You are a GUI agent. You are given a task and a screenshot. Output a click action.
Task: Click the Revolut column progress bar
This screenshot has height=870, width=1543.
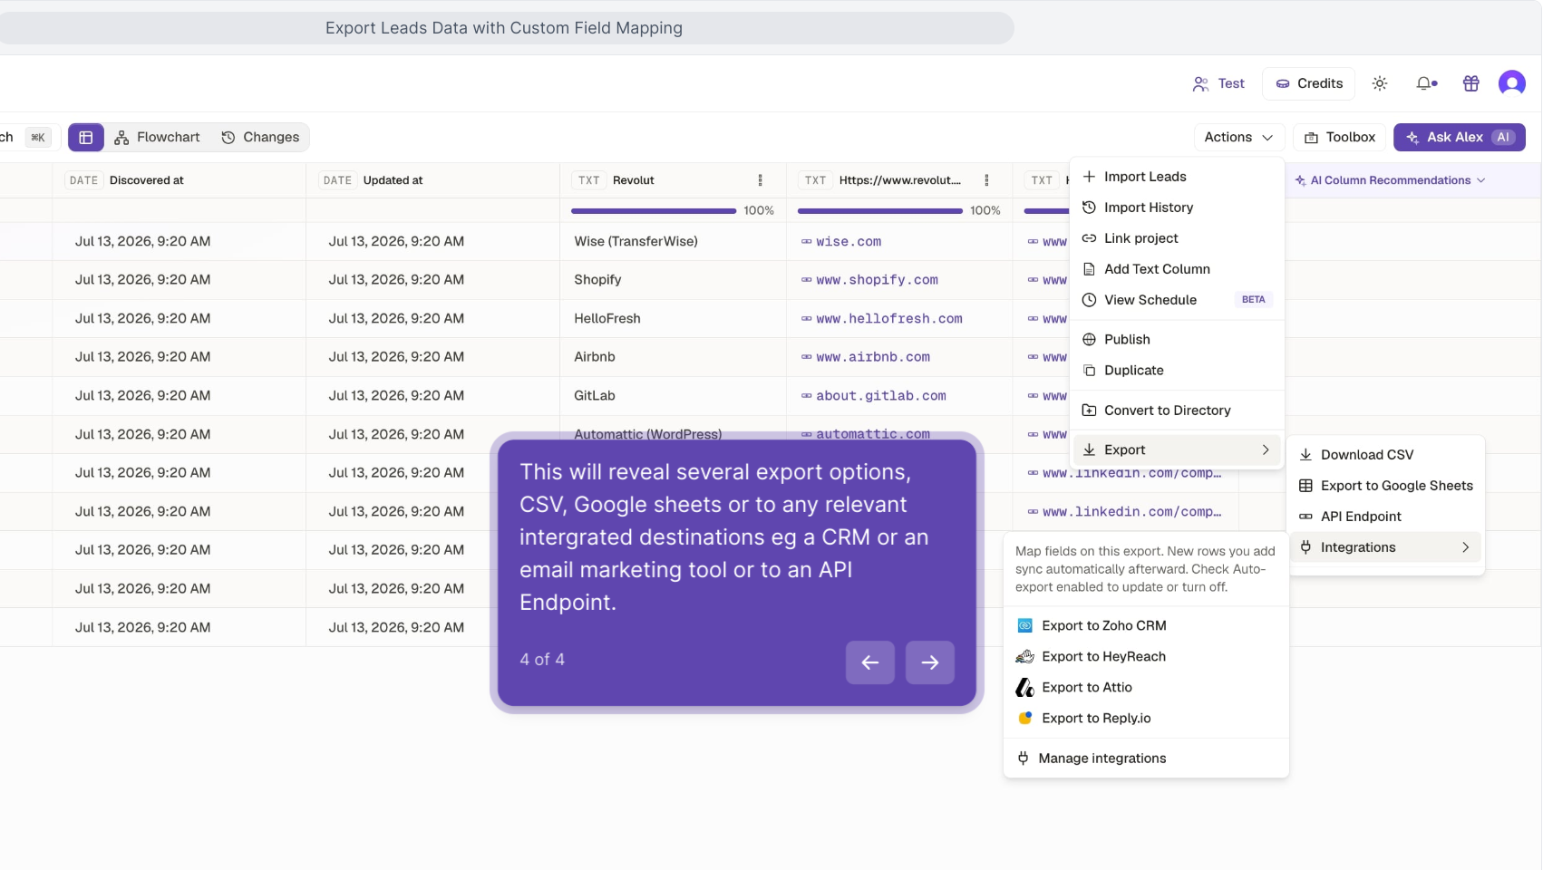pos(654,211)
